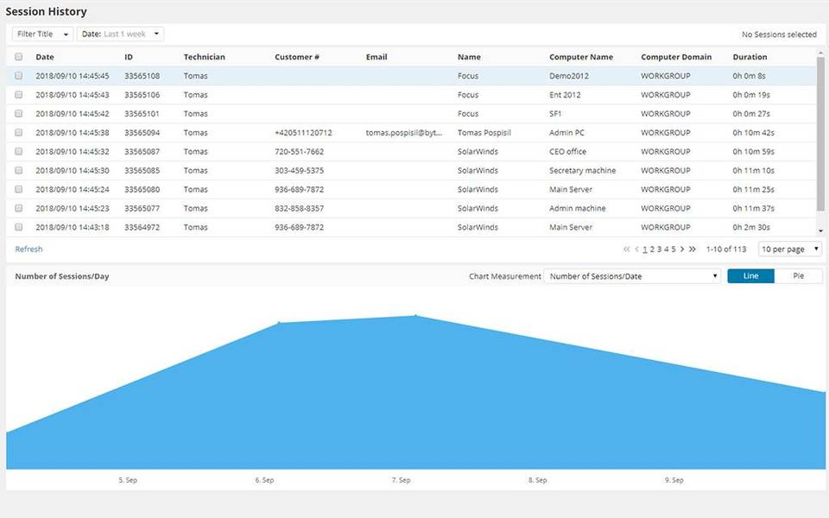
Task: Sort sessions by the Duration column
Action: point(750,56)
